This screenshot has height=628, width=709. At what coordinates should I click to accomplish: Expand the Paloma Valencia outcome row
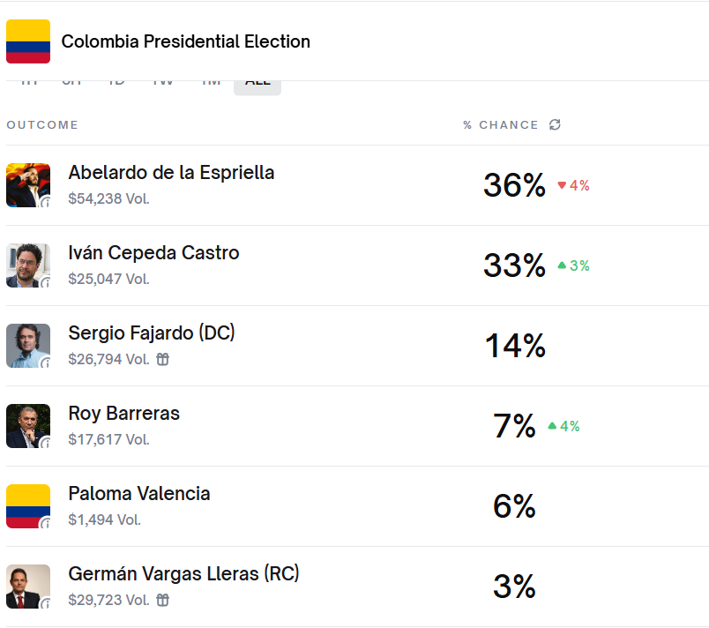(x=139, y=494)
